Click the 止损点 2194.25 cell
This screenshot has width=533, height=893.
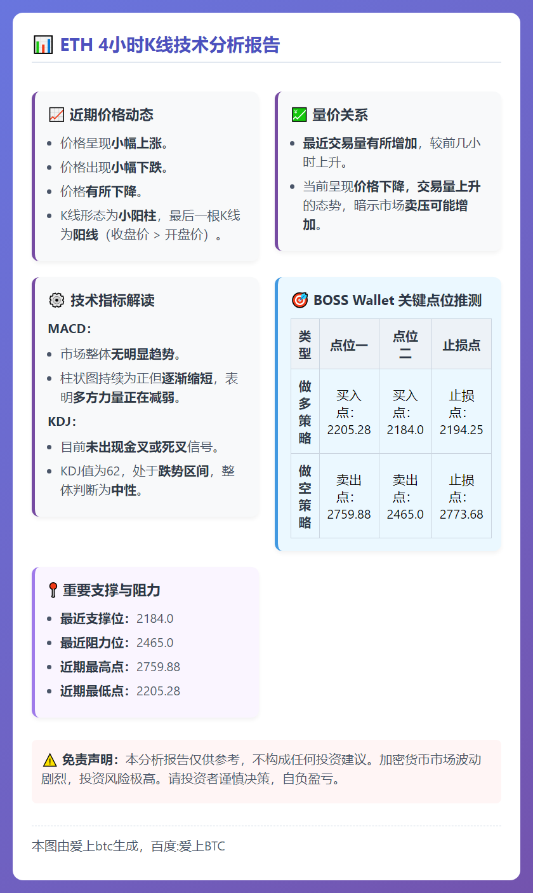click(x=461, y=412)
